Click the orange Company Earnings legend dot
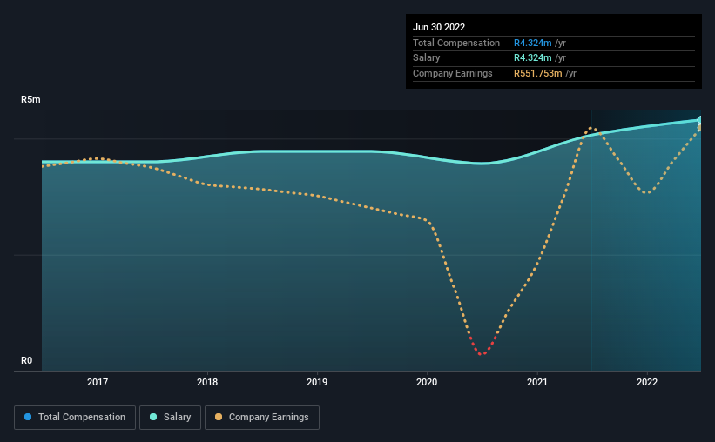Viewport: 715px width, 442px height. click(x=219, y=417)
